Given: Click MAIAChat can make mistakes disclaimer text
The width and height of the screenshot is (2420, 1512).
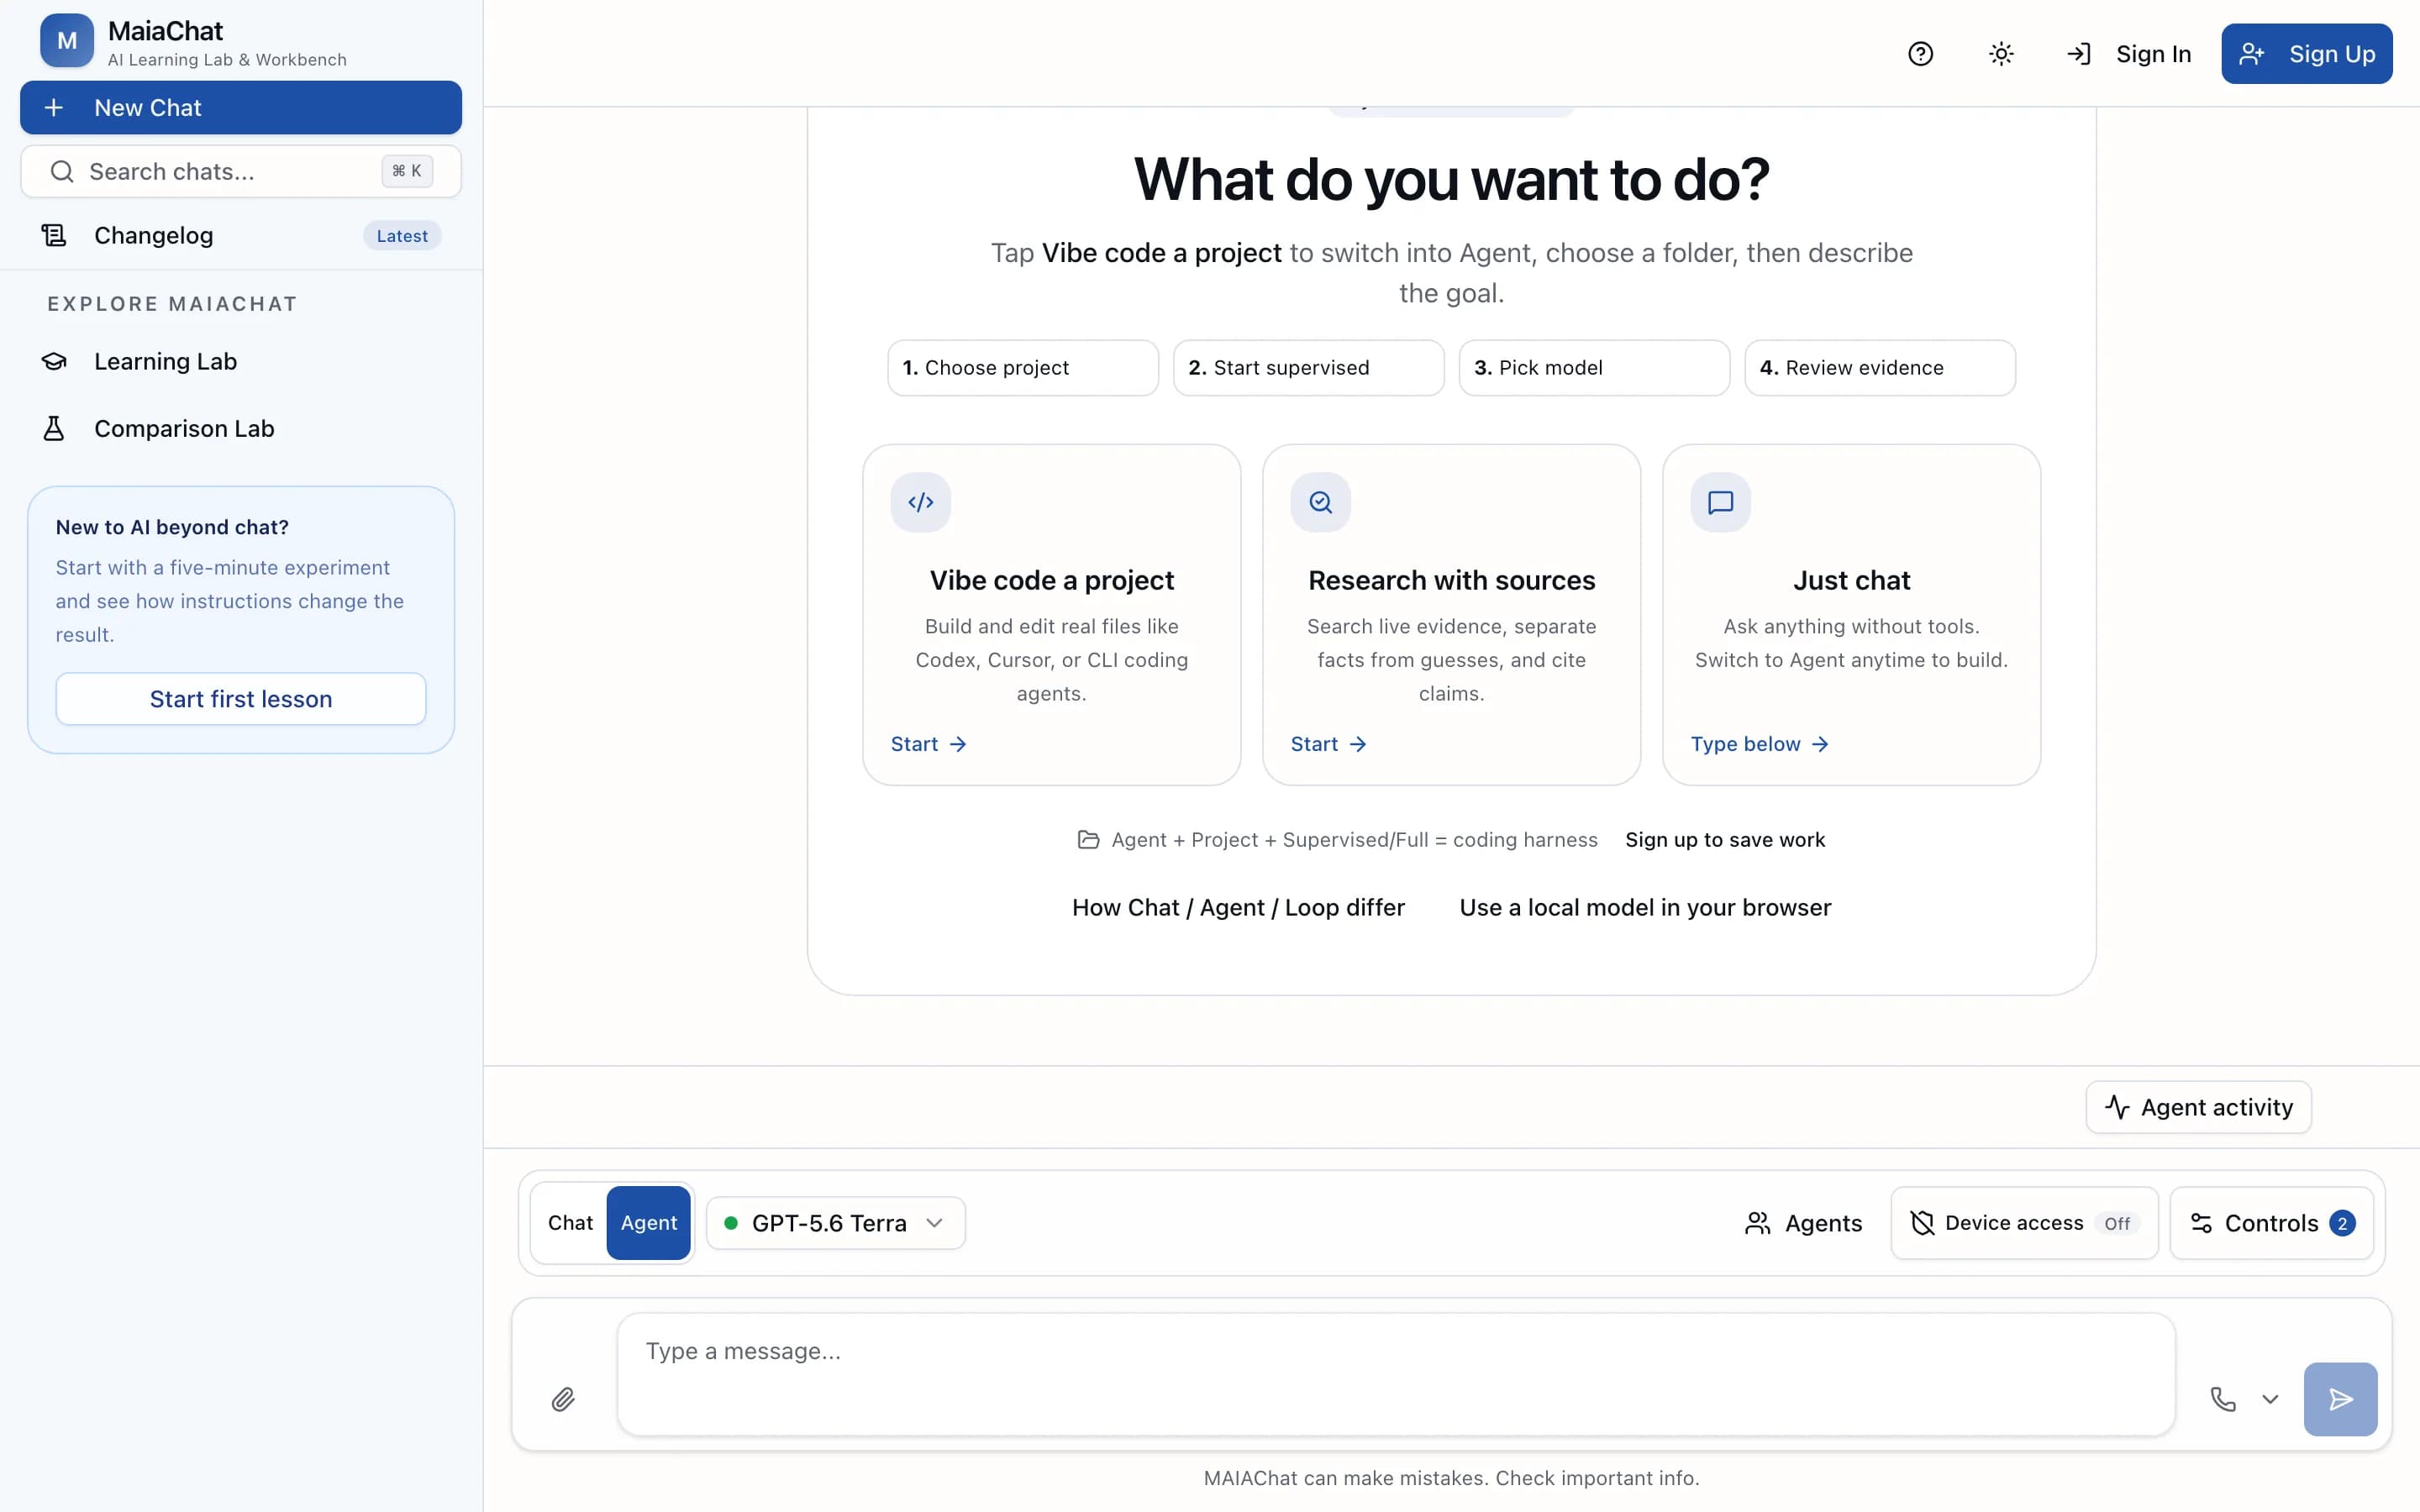Looking at the screenshot, I should tap(1451, 1478).
